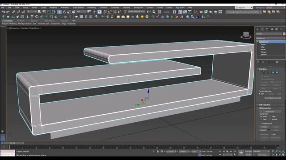Open the Display tab in command panel
286x160 pixels.
coord(277,29)
